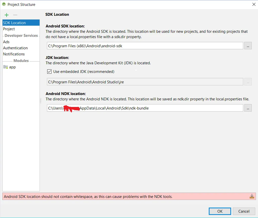Click the whitespace warning message text
The width and height of the screenshot is (258, 218).
[88, 196]
